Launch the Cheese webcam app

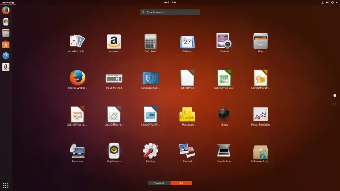click(x=224, y=43)
